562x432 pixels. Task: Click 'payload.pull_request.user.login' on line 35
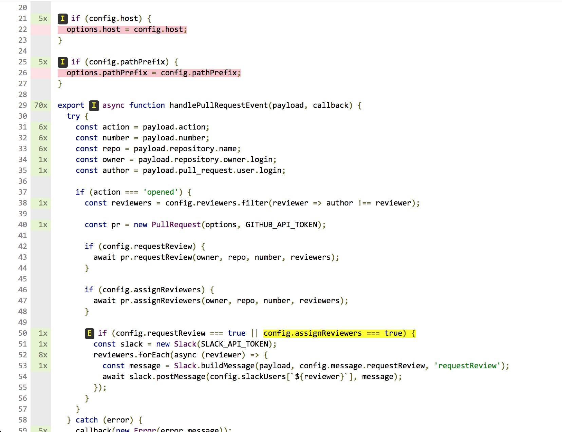click(212, 171)
